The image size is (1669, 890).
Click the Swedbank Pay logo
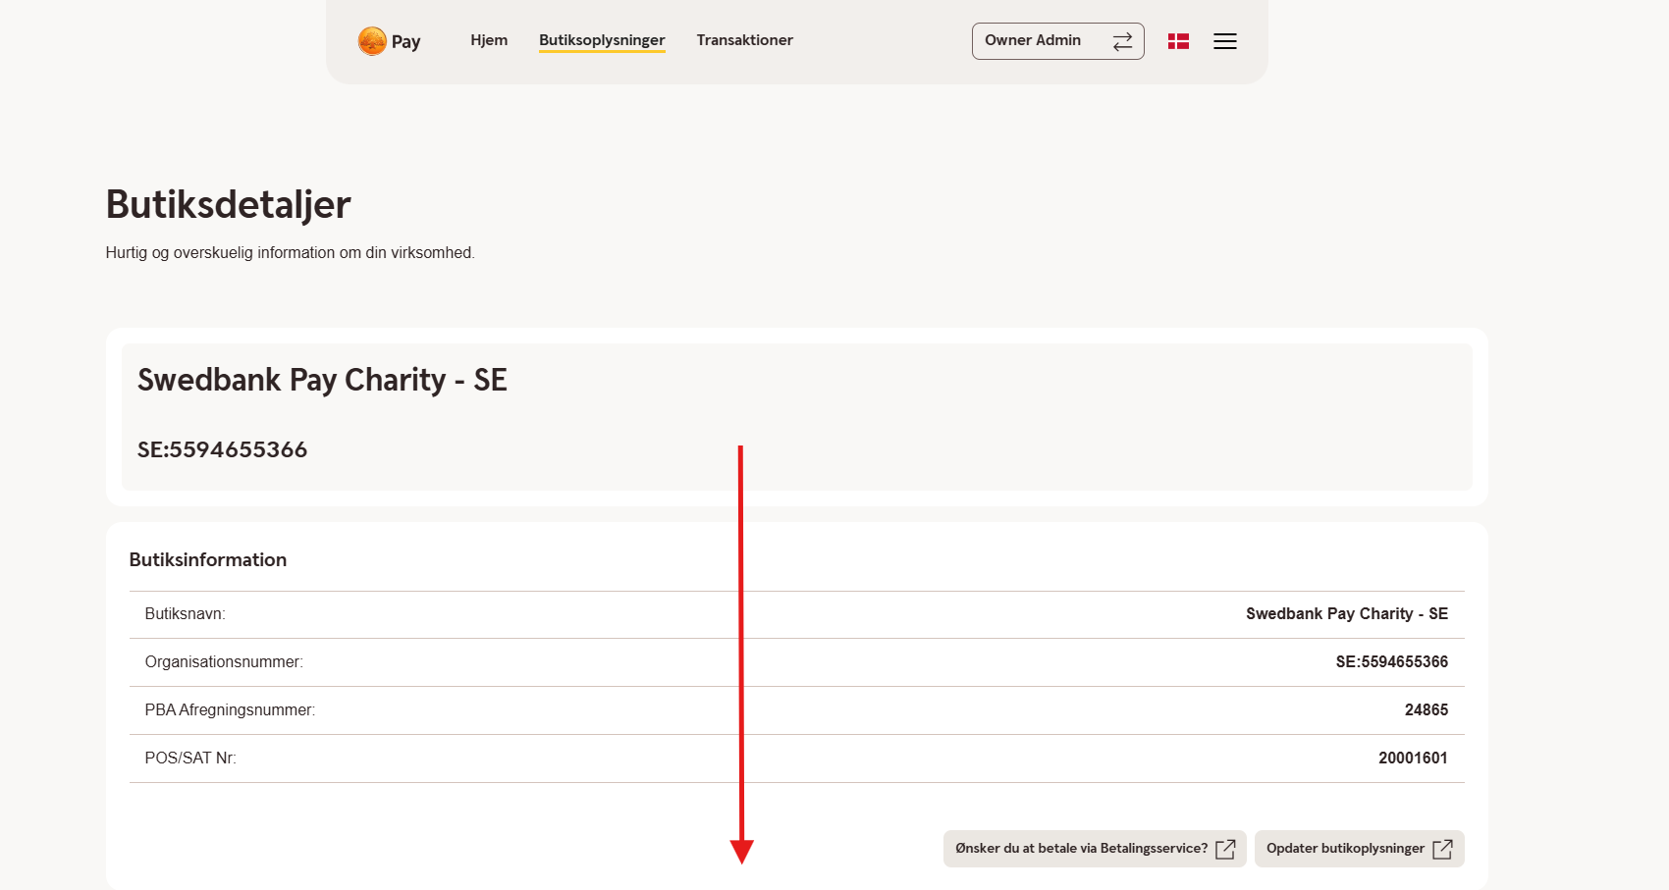389,41
